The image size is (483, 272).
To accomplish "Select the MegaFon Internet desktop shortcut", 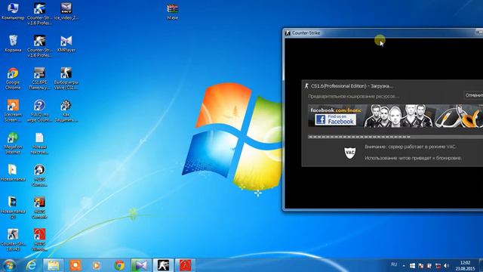I will (x=13, y=143).
